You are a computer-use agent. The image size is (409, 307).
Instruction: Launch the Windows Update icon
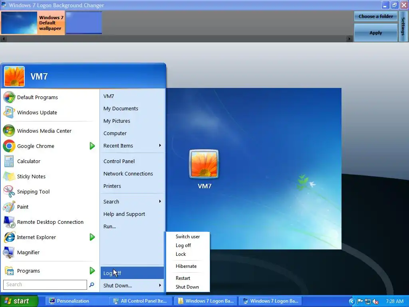pos(9,112)
